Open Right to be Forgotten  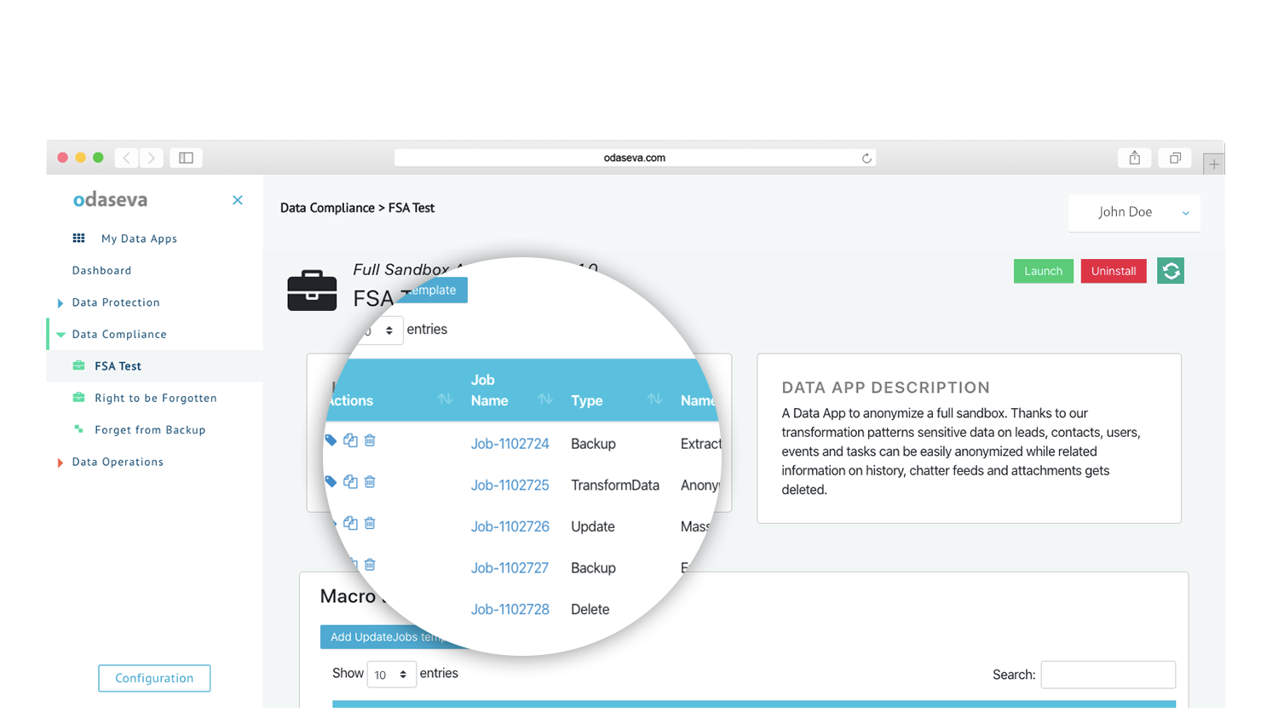pos(156,398)
